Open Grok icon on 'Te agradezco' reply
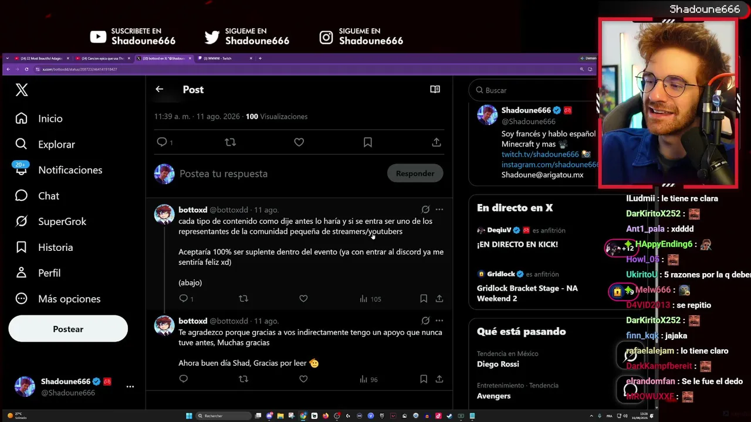 [x=425, y=321]
